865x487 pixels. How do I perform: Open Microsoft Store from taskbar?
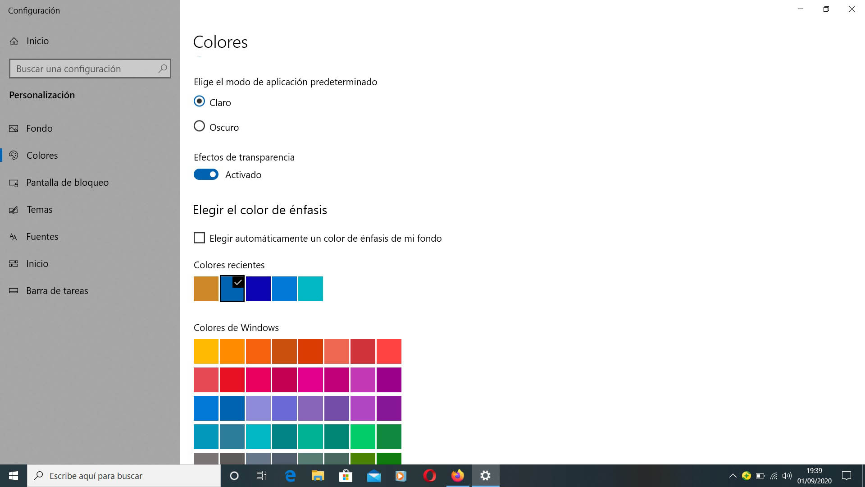[346, 476]
